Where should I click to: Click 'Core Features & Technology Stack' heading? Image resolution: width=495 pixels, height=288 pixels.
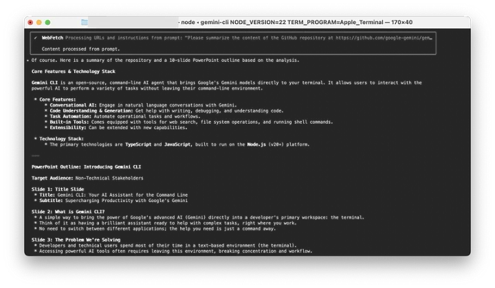[x=74, y=71]
